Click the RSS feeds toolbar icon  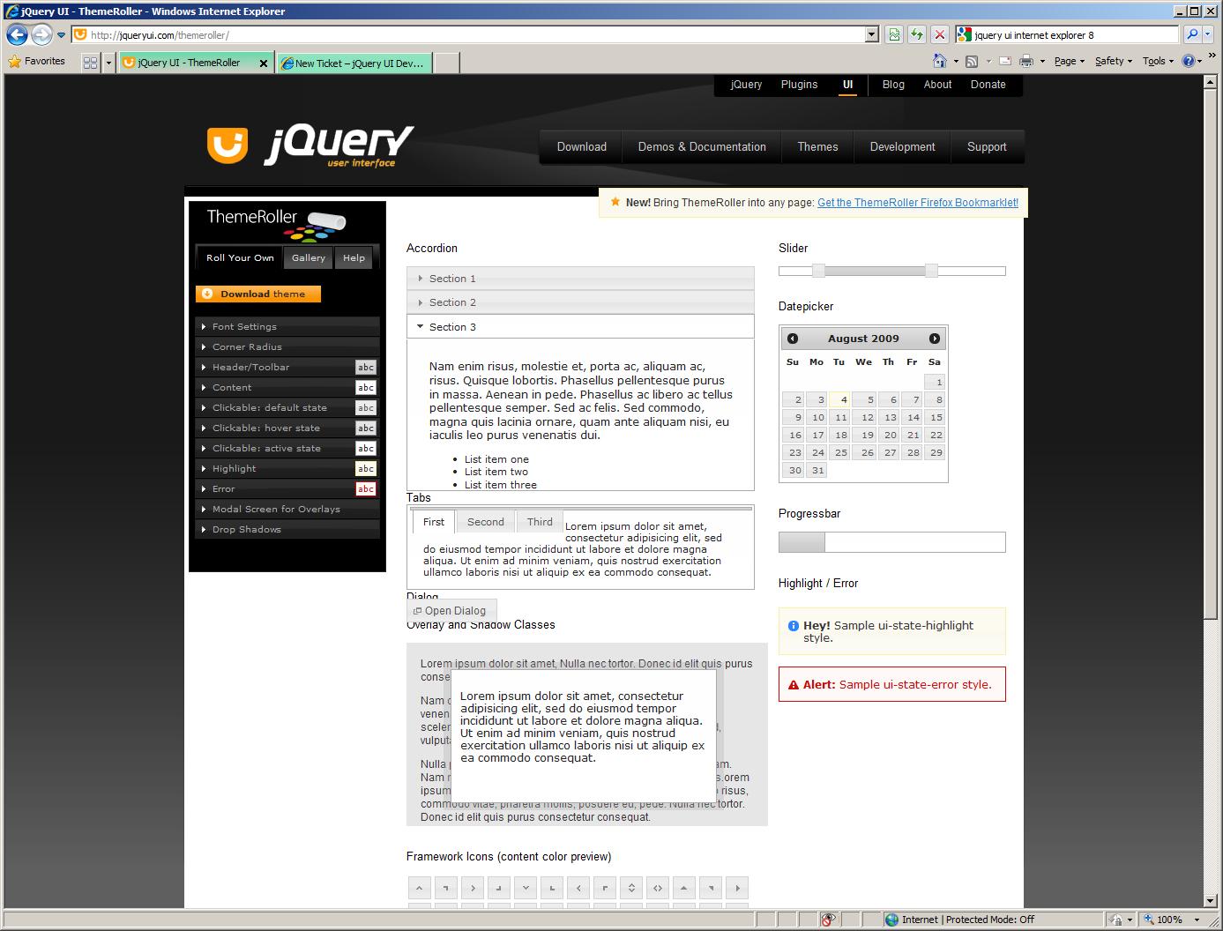[972, 61]
